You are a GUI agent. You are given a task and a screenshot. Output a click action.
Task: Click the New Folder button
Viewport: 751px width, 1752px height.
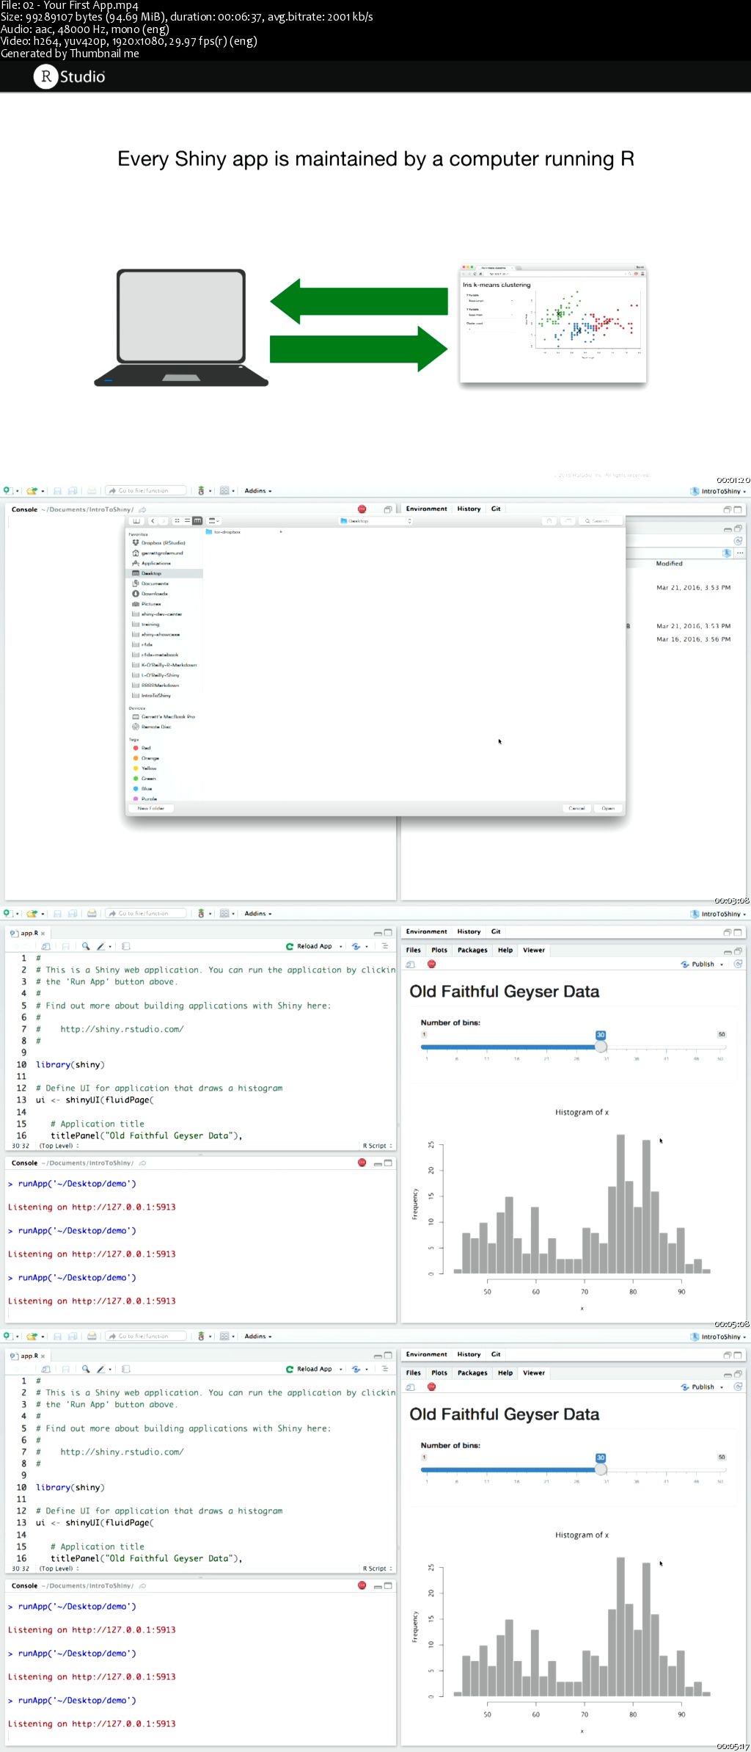[x=151, y=808]
